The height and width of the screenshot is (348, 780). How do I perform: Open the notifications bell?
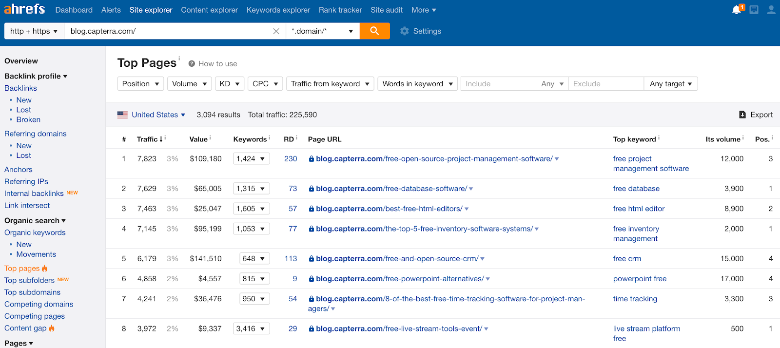click(x=737, y=10)
